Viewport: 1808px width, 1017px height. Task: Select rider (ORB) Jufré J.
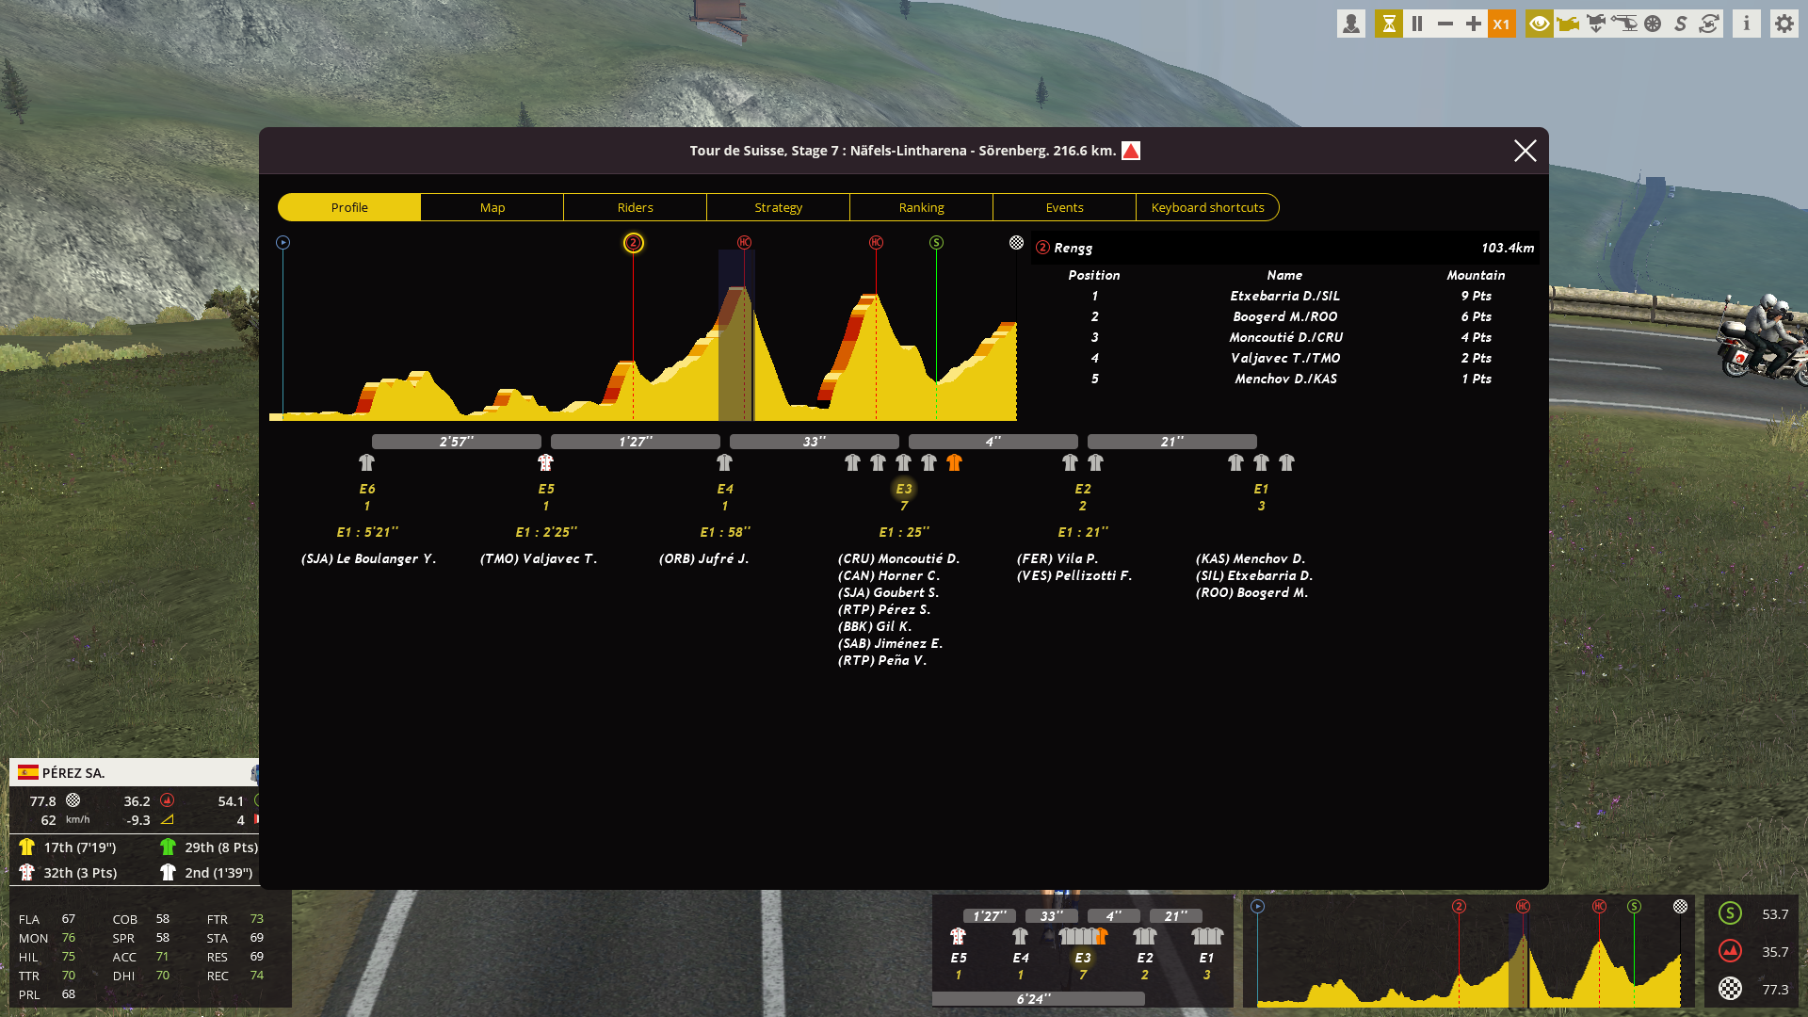704,558
